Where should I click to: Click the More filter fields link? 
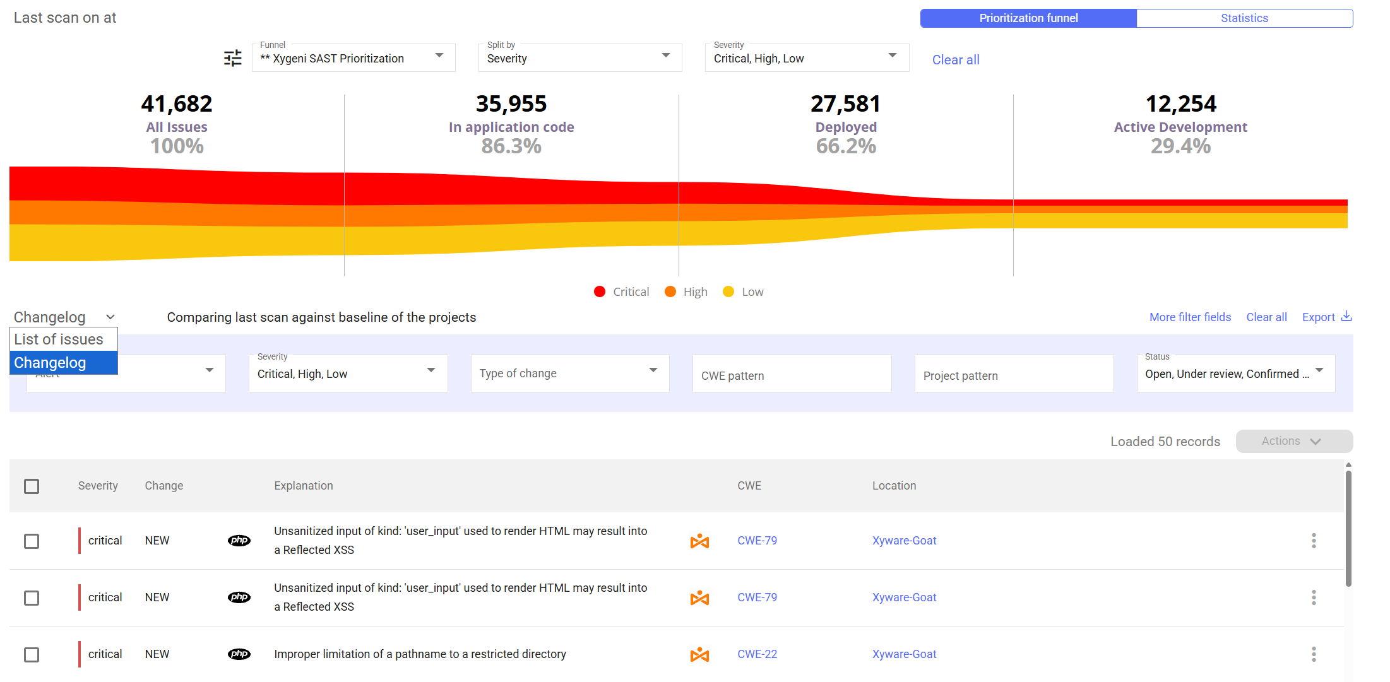pyautogui.click(x=1190, y=317)
